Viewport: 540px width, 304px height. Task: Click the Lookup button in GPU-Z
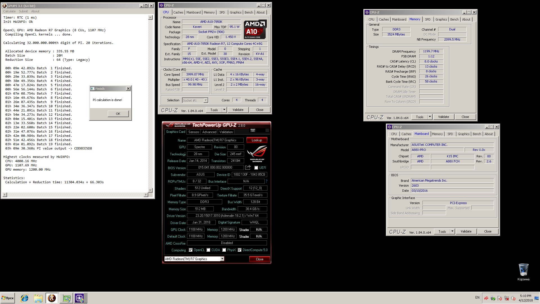(257, 140)
